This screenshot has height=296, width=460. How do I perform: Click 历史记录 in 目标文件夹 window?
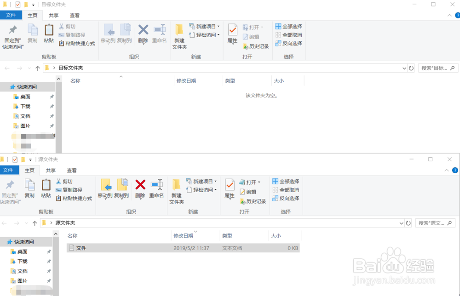coord(256,46)
